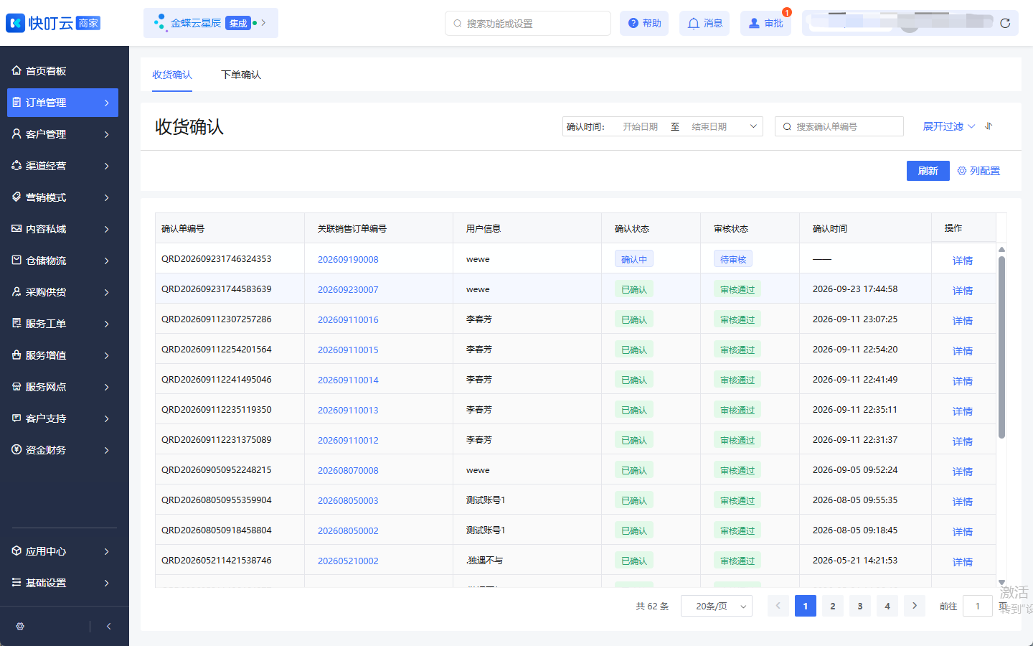Go to page 3
This screenshot has height=646, width=1033.
pyautogui.click(x=860, y=607)
